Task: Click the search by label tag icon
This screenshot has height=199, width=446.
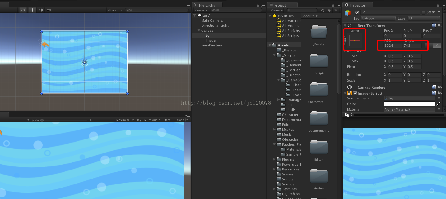Action: 329,10
